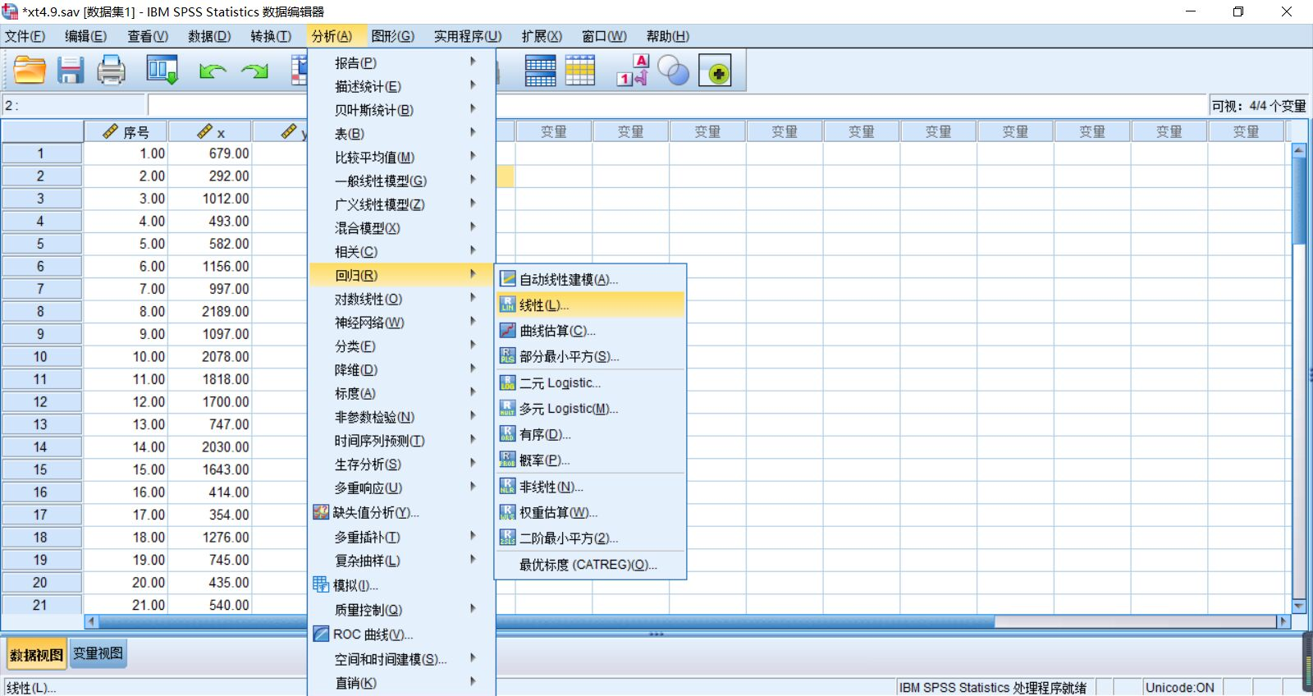
Task: Click the vertical scrollbar down arrow
Action: (x=1298, y=606)
